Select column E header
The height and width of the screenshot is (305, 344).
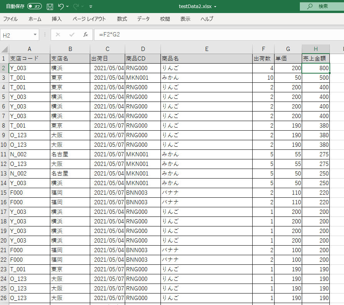207,49
